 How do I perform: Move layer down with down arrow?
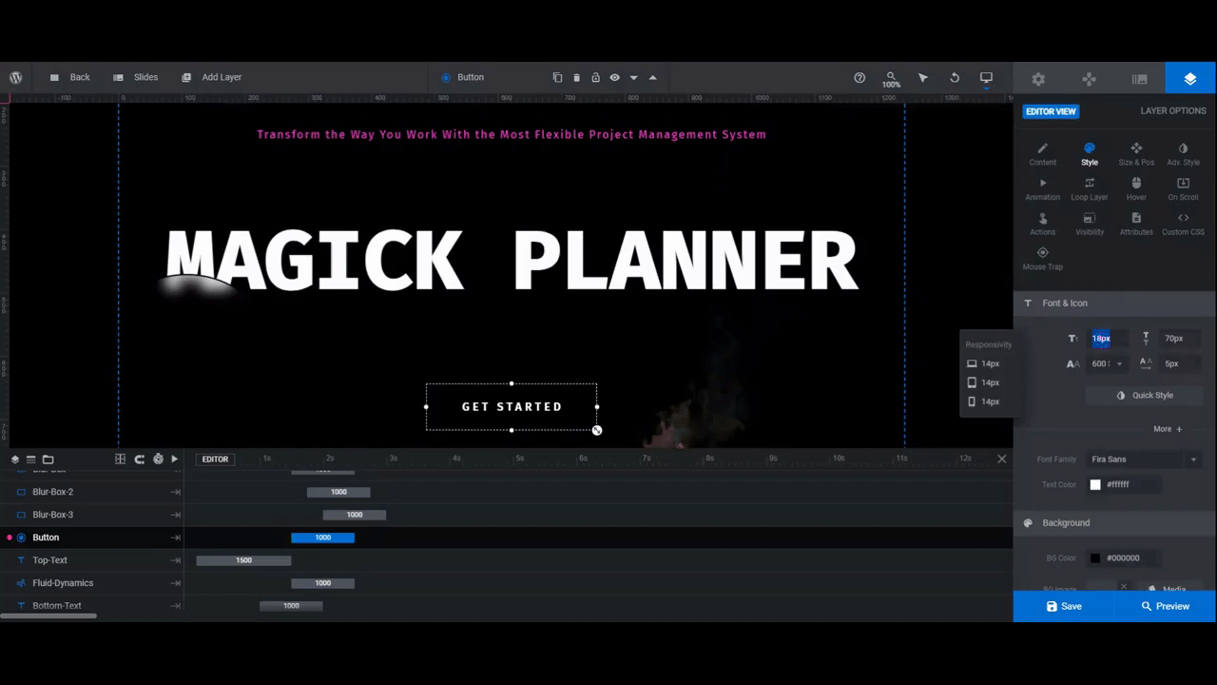[633, 78]
